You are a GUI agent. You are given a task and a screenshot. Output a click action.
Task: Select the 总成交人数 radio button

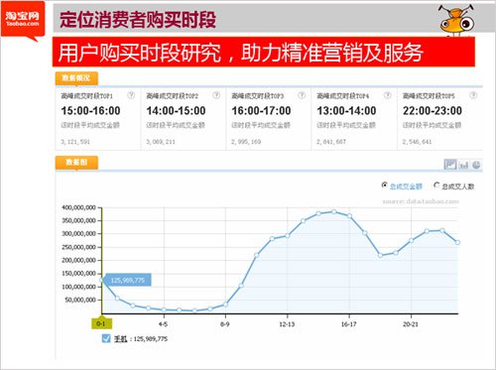436,185
